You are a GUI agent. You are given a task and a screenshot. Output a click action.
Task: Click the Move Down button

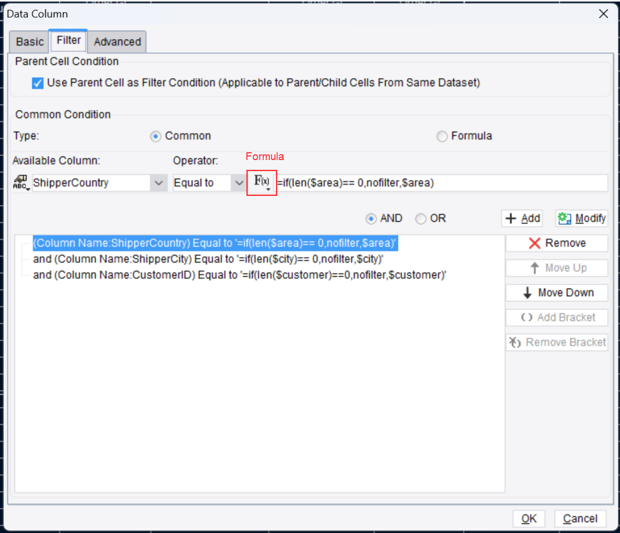pos(557,293)
